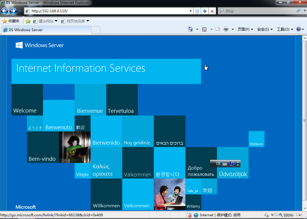Click keyboard icon on language bar
Screen dimensions: 307x219
pyautogui.click(x=225, y=164)
